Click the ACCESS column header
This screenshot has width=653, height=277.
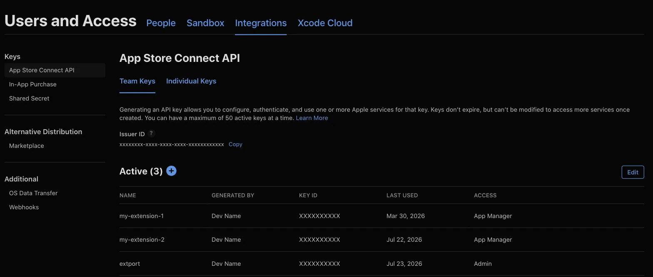click(x=485, y=195)
